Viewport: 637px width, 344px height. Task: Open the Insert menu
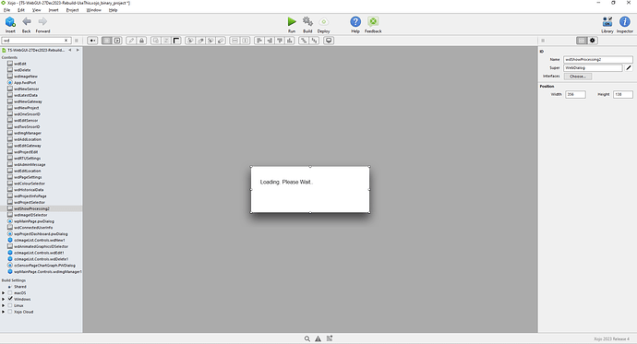pyautogui.click(x=54, y=10)
